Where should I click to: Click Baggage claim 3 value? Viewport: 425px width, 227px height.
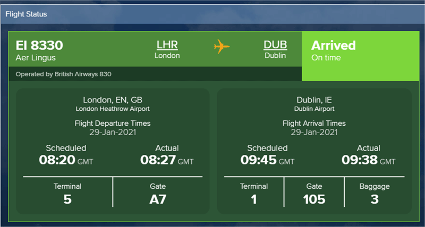[375, 199]
